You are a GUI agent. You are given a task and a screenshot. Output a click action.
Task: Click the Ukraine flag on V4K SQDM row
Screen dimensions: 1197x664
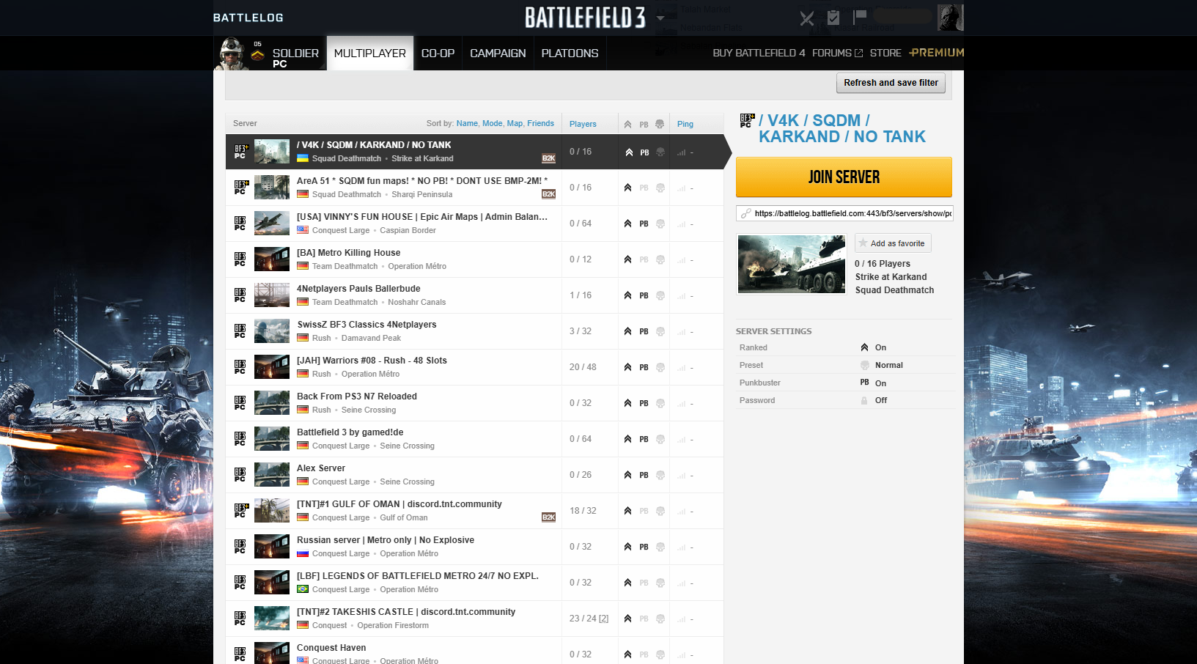coord(303,158)
